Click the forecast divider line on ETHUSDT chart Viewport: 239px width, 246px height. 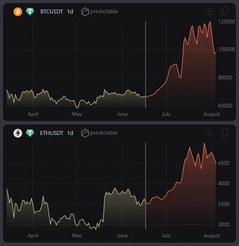coord(146,186)
